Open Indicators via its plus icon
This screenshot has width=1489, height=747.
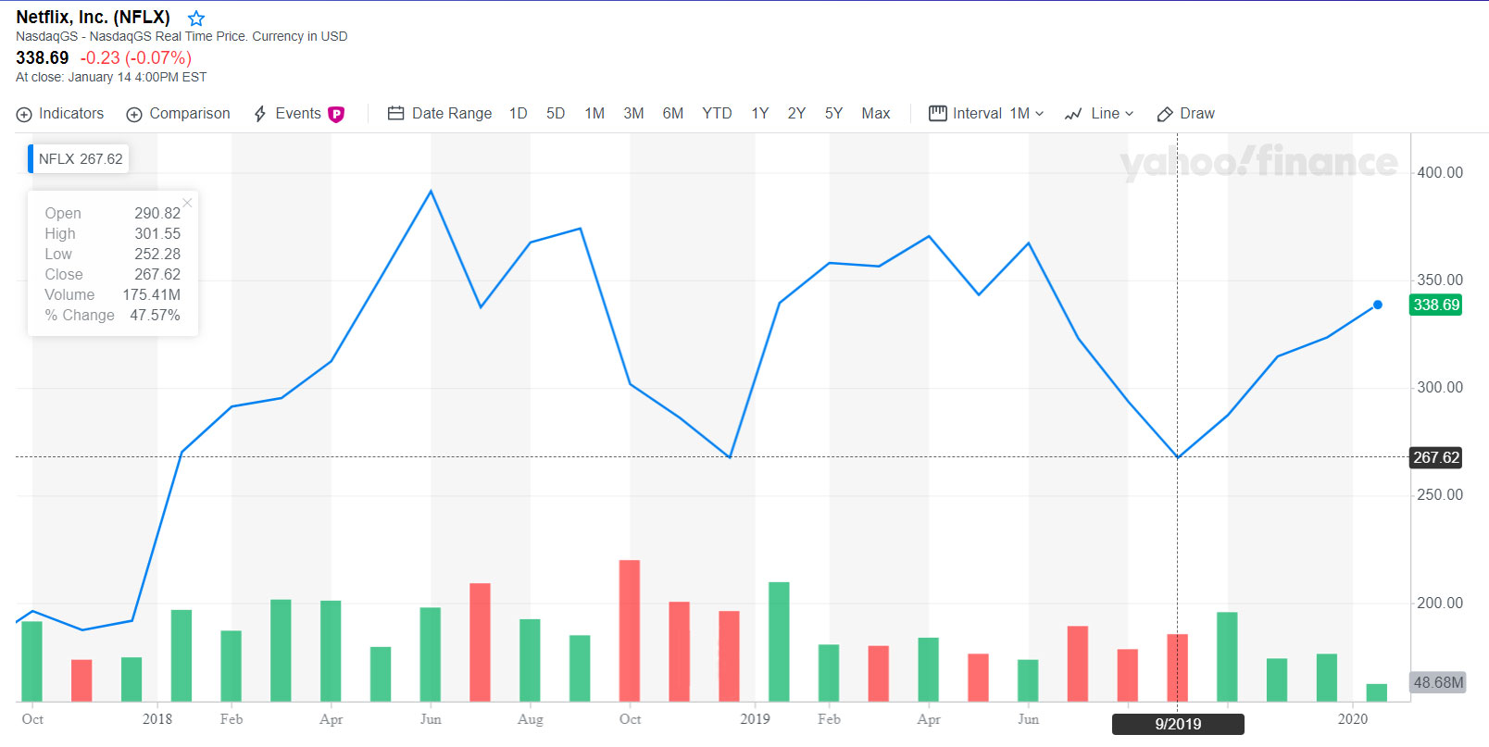(x=24, y=115)
